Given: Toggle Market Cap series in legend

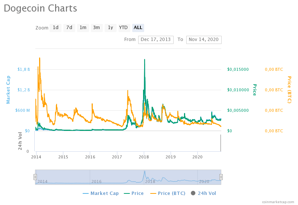Looking at the screenshot, I should point(101,193).
